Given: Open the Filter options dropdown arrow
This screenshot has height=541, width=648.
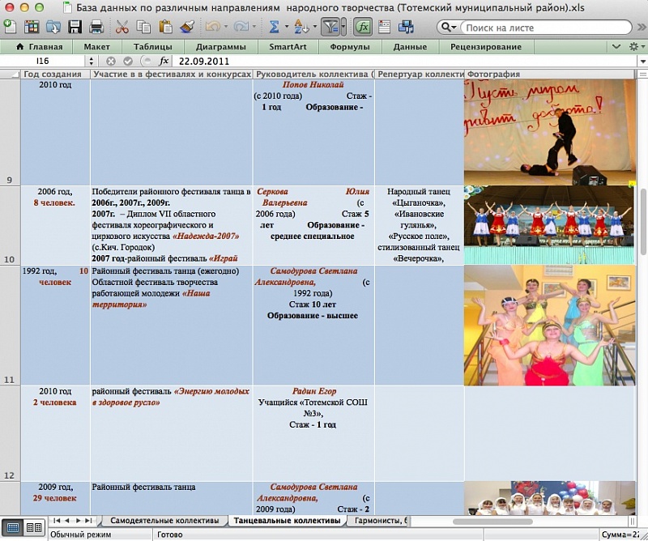Looking at the screenshot, I should point(343,28).
